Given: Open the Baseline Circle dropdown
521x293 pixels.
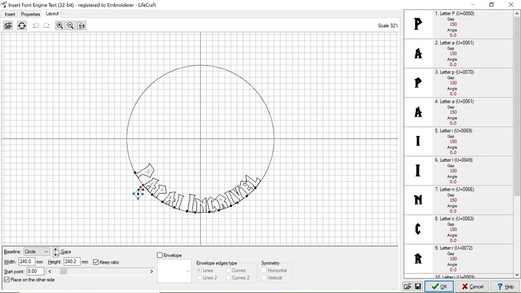Looking at the screenshot, I should click(37, 252).
